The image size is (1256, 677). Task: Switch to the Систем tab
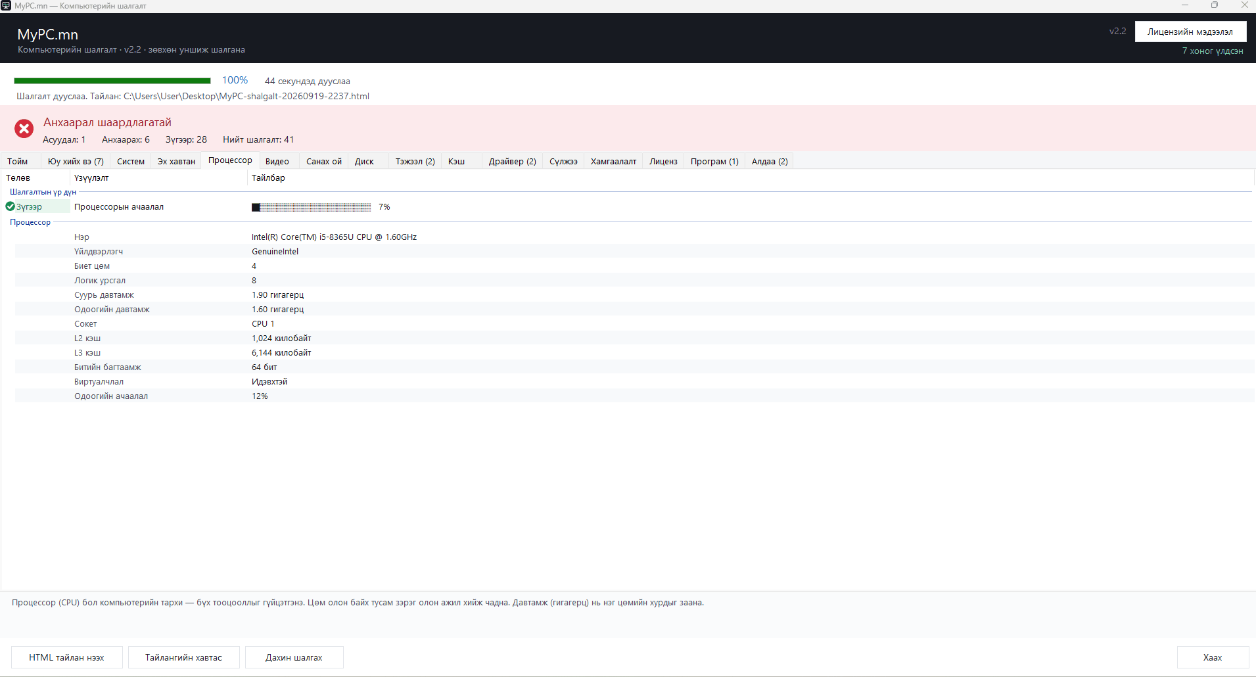pos(131,161)
